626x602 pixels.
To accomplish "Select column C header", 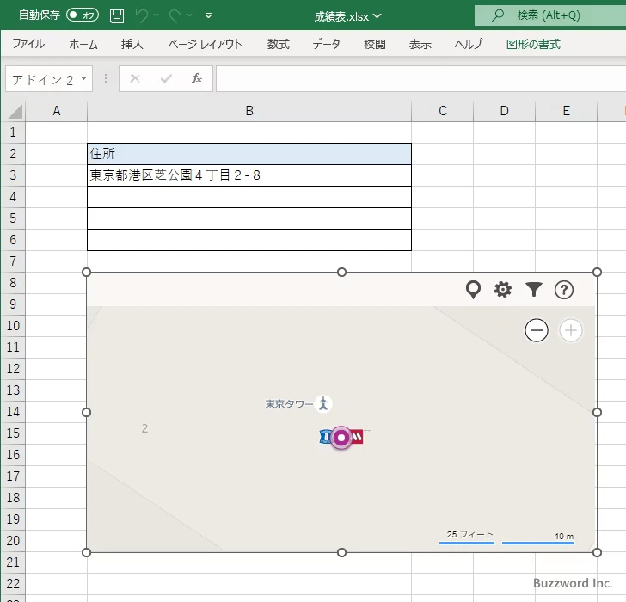I will point(442,111).
